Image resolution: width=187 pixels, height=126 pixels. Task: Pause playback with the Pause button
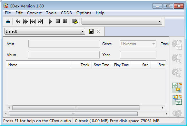65,21
